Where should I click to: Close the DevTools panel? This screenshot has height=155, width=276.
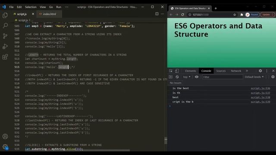click(273, 71)
